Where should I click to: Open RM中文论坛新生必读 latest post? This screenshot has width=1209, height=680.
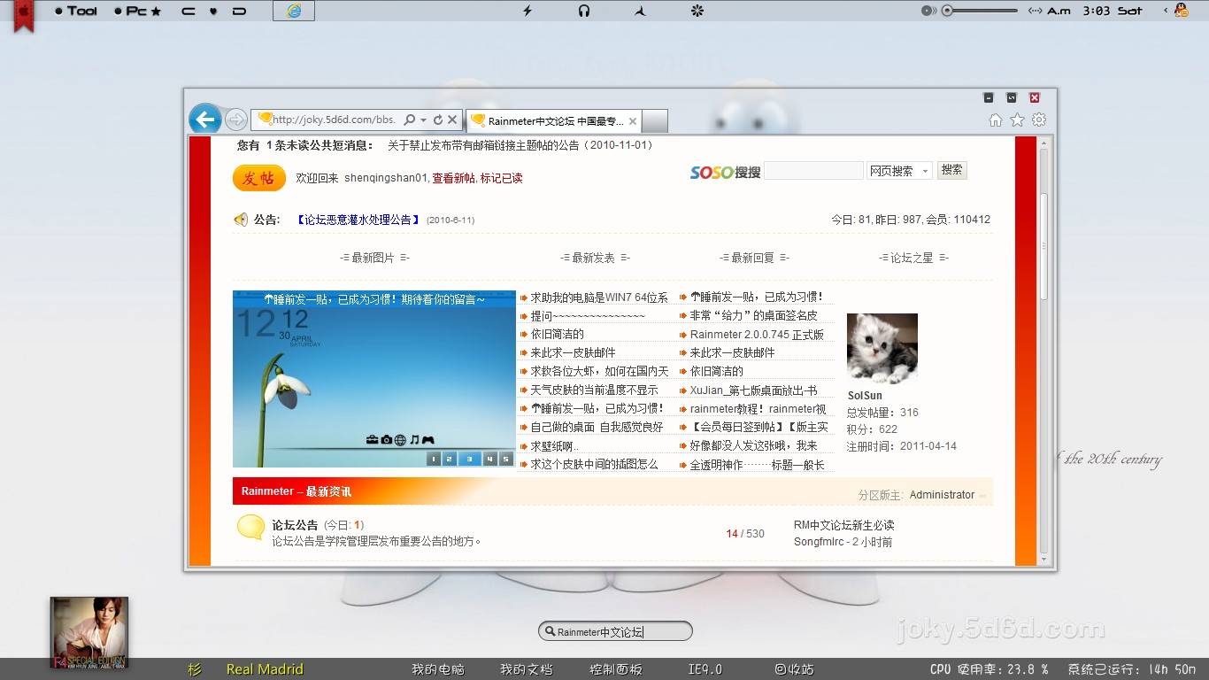844,525
